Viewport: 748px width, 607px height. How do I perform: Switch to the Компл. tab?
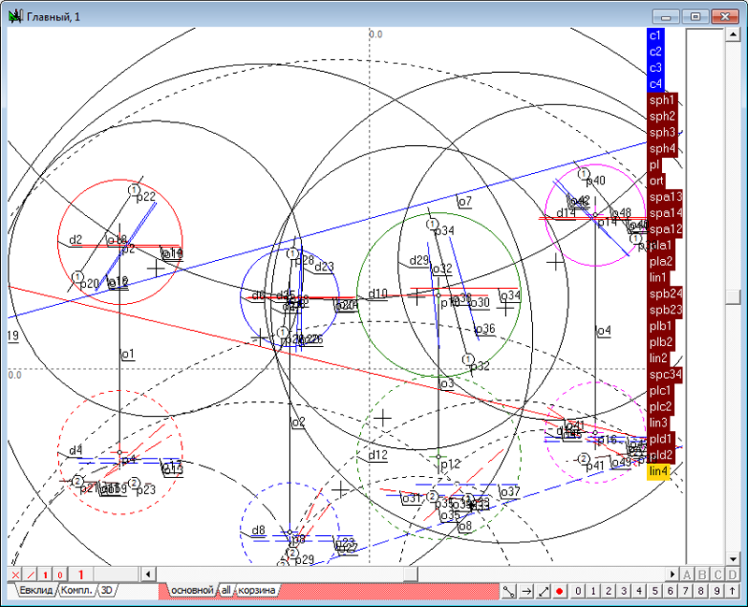(x=77, y=590)
